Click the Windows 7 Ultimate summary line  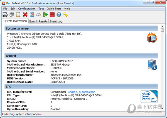tap(45, 34)
